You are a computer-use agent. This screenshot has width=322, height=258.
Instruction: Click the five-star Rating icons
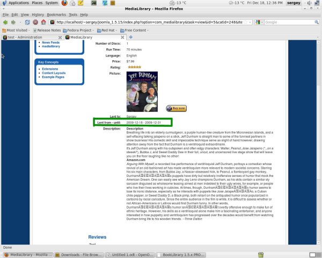pos(134,67)
